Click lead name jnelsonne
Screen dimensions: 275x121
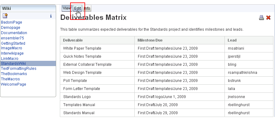point(236,97)
